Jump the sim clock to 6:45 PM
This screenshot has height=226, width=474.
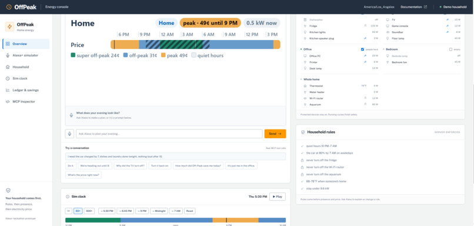(125, 211)
